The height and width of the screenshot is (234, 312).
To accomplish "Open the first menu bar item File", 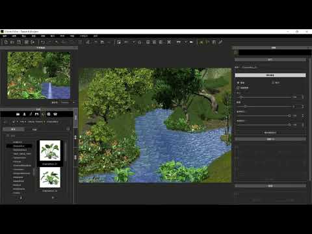I will [5, 36].
